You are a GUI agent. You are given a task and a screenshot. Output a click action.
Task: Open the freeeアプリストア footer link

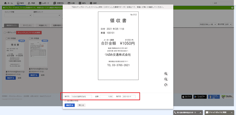pos(45,96)
